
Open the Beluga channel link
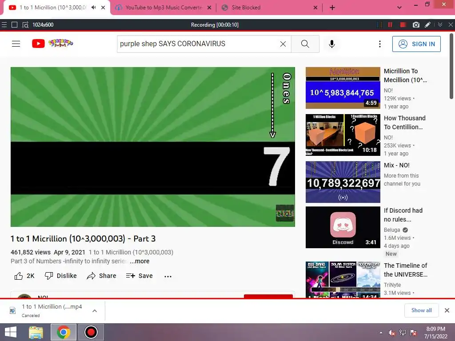[392, 230]
